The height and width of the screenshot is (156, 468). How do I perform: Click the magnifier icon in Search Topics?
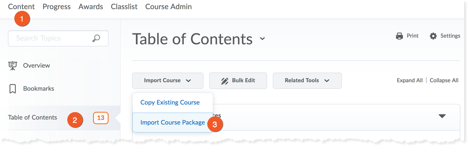[x=96, y=38]
